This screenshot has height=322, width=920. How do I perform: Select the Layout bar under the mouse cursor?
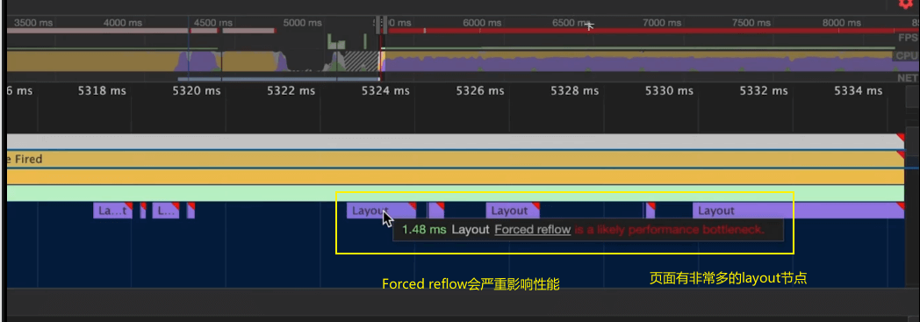click(x=381, y=211)
